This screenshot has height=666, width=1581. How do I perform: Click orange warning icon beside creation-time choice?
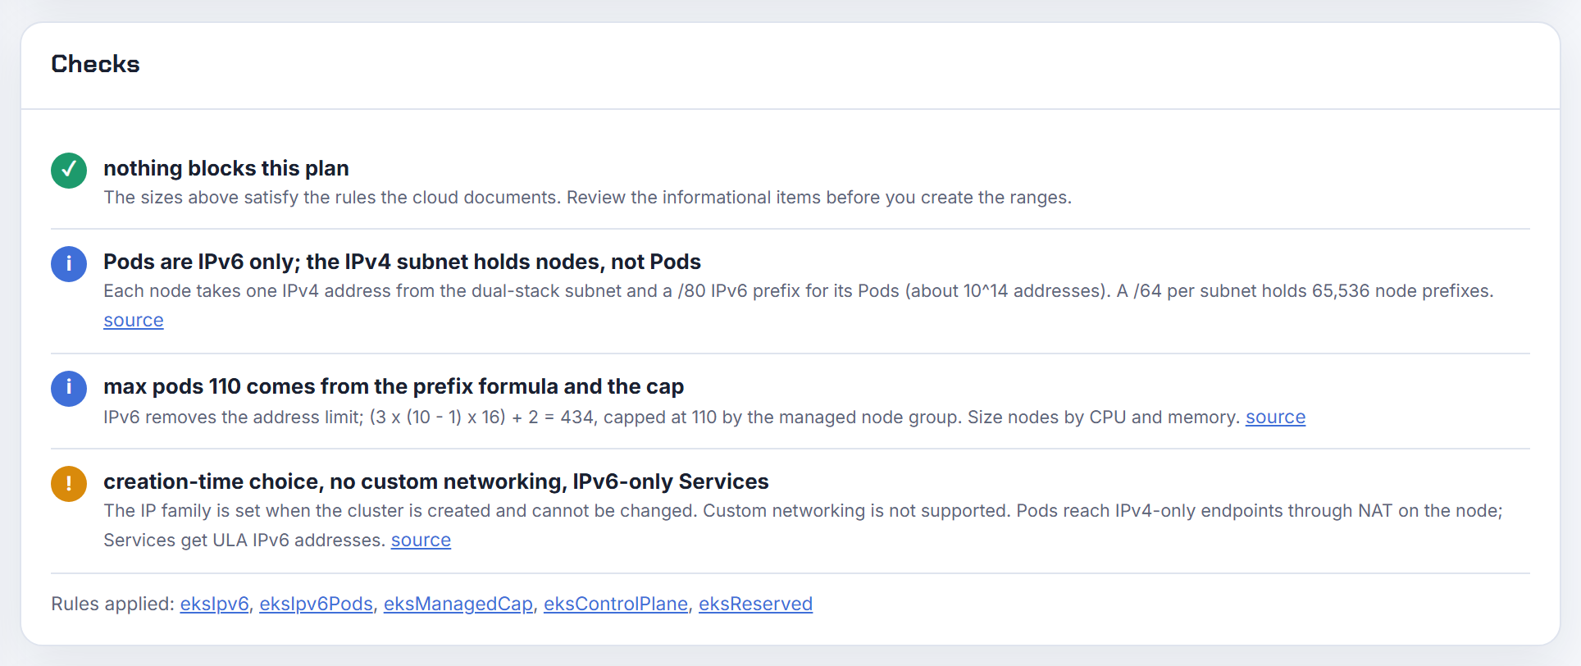pyautogui.click(x=69, y=484)
